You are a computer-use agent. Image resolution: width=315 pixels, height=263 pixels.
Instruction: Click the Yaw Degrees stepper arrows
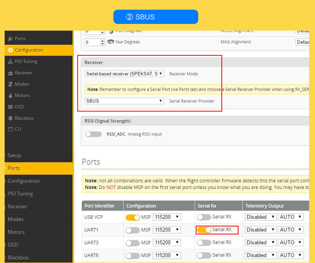tap(102, 42)
